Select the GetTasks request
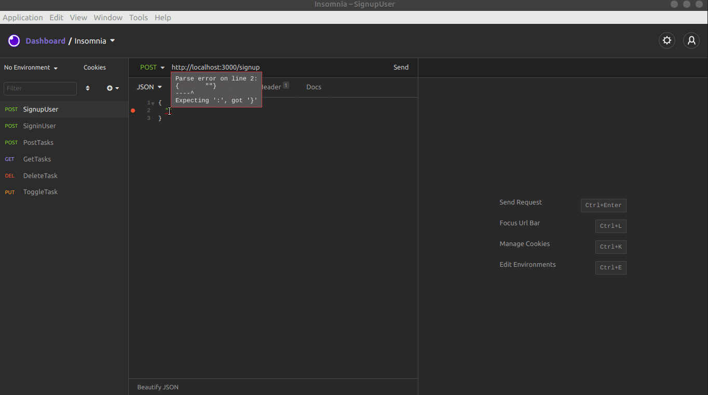Screen dimensions: 708x395 tap(64, 159)
